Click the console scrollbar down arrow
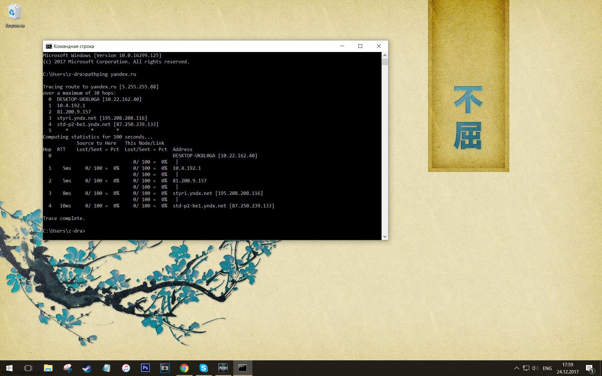The width and height of the screenshot is (602, 376). [385, 237]
